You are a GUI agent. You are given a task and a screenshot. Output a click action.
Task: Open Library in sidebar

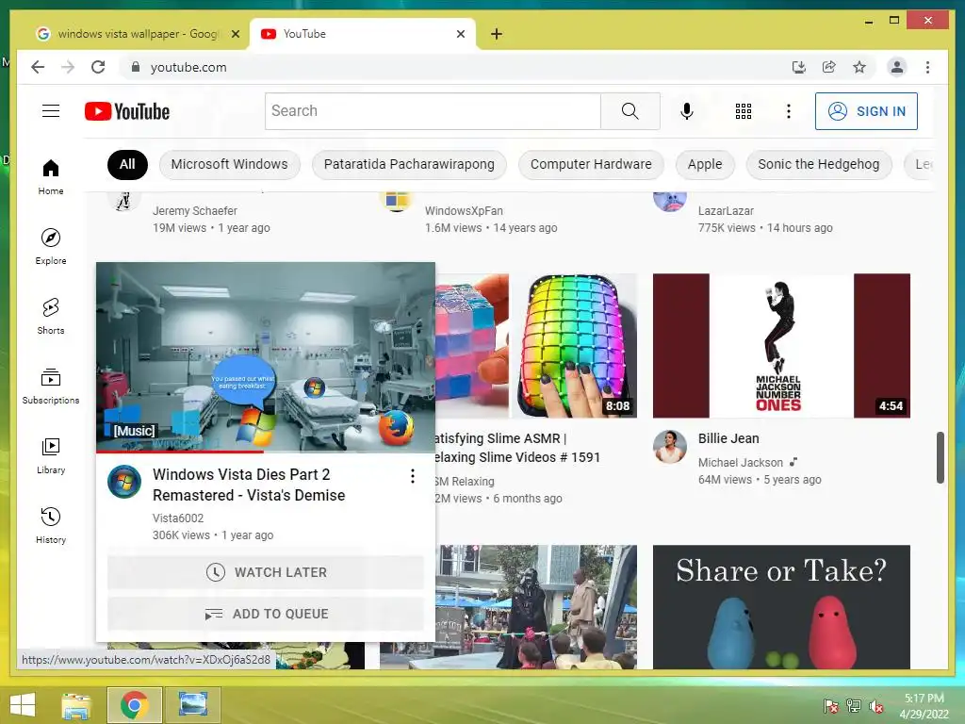pos(51,455)
